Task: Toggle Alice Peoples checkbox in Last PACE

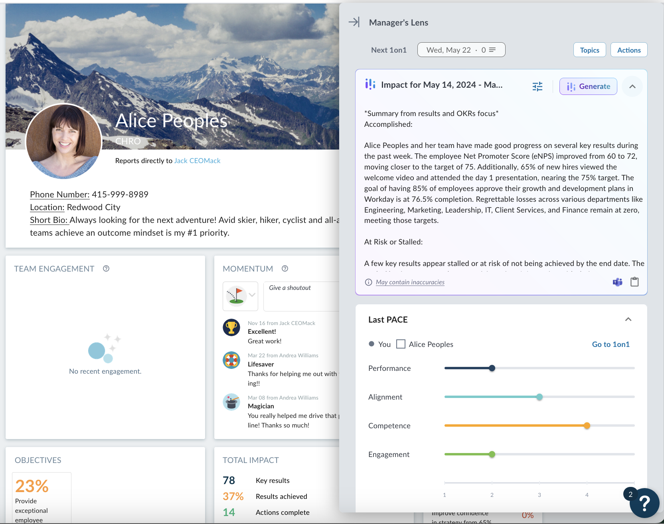Action: pyautogui.click(x=401, y=344)
